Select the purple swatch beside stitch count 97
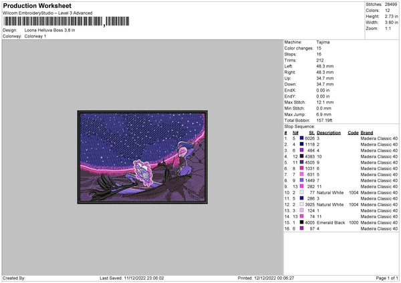This screenshot has width=401, height=283. pos(301,228)
